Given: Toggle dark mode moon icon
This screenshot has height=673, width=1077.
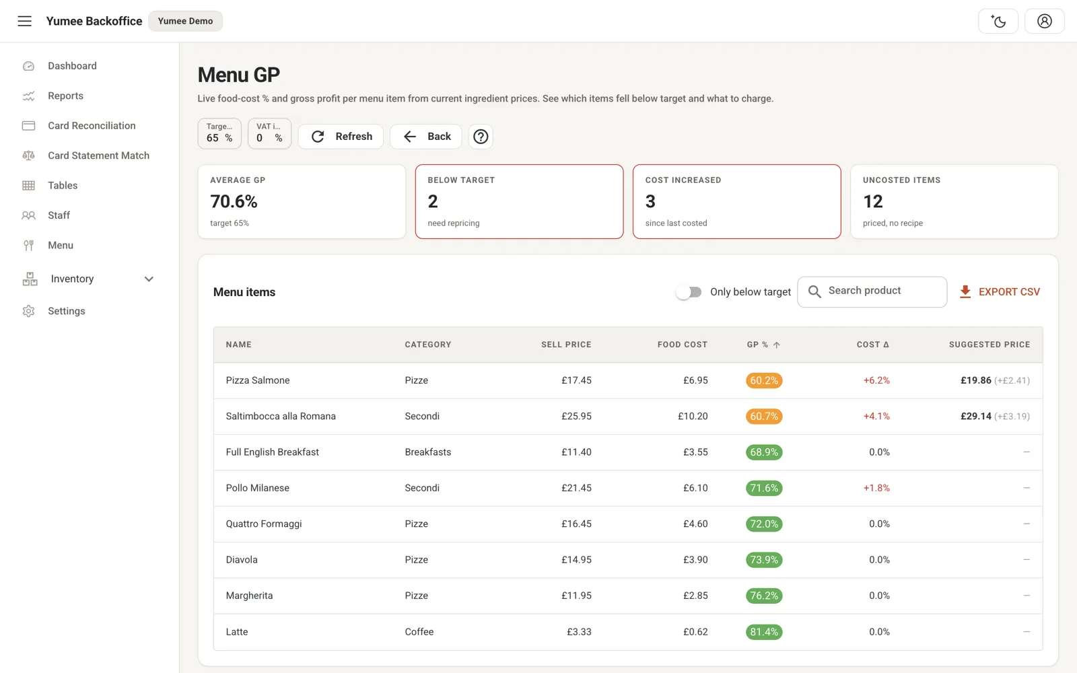Looking at the screenshot, I should [998, 21].
